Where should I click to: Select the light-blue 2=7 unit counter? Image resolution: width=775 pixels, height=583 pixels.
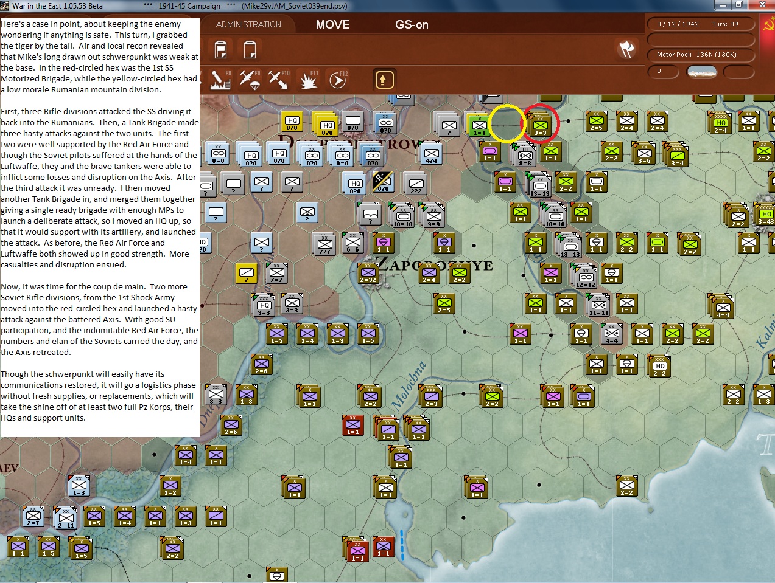click(33, 516)
